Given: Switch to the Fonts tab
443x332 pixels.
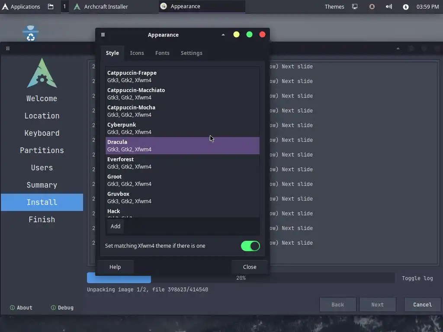Looking at the screenshot, I should click(x=163, y=53).
